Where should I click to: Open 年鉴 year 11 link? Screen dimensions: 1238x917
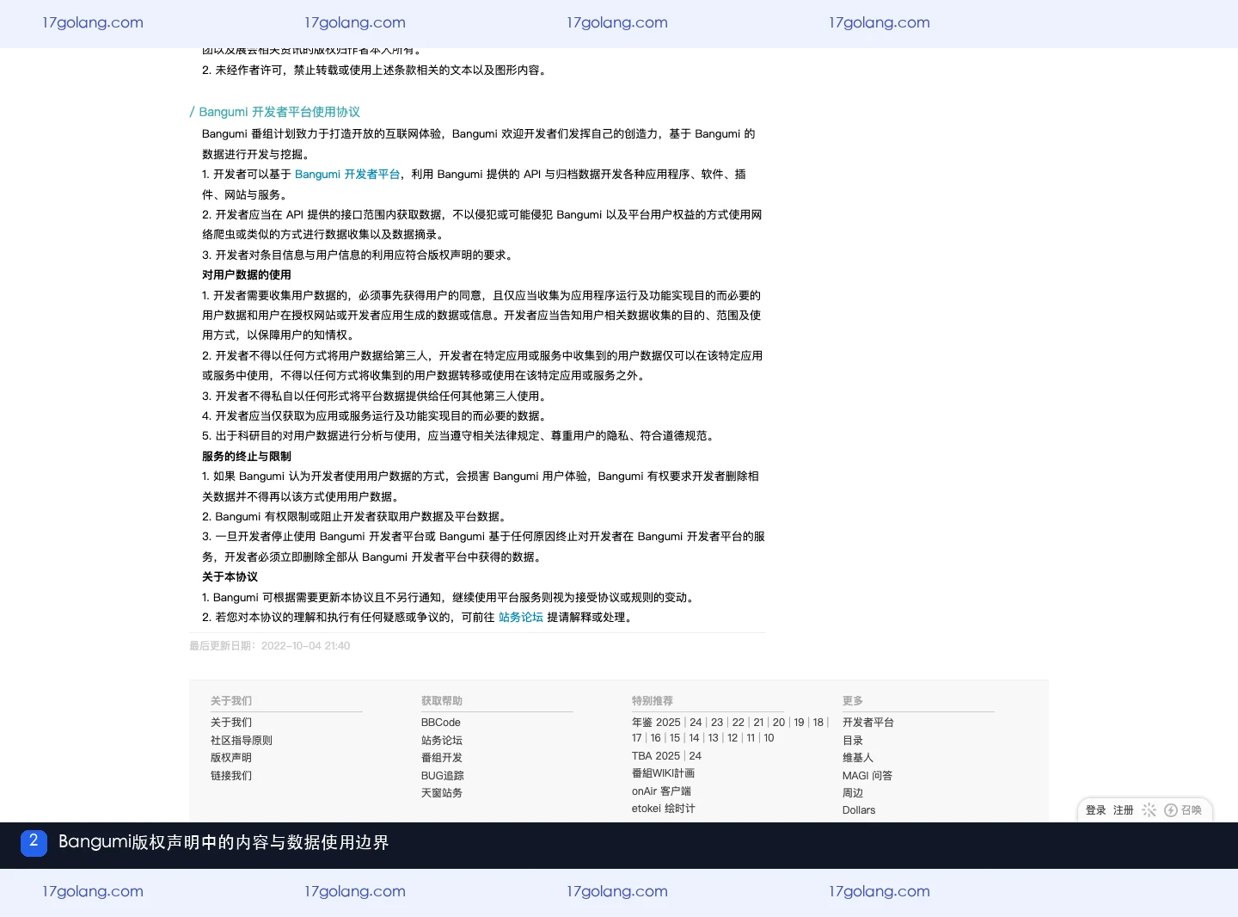(x=751, y=738)
